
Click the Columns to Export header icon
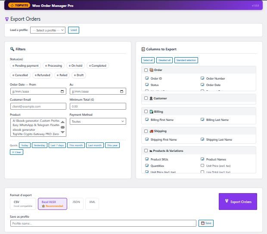click(x=143, y=49)
